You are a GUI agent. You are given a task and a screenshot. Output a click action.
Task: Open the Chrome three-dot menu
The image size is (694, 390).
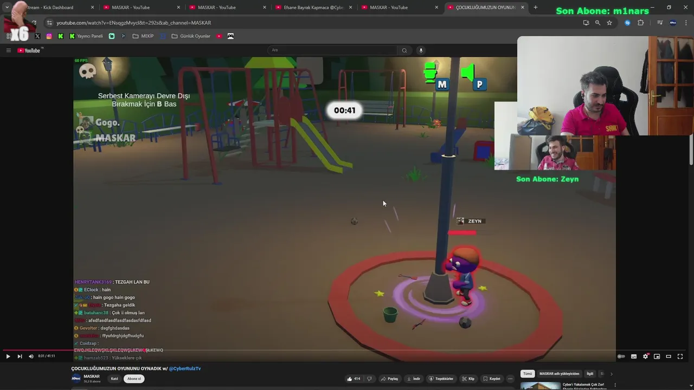(686, 23)
